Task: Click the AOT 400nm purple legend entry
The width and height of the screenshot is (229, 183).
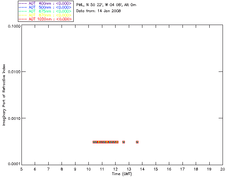Action: [x=45, y=3]
